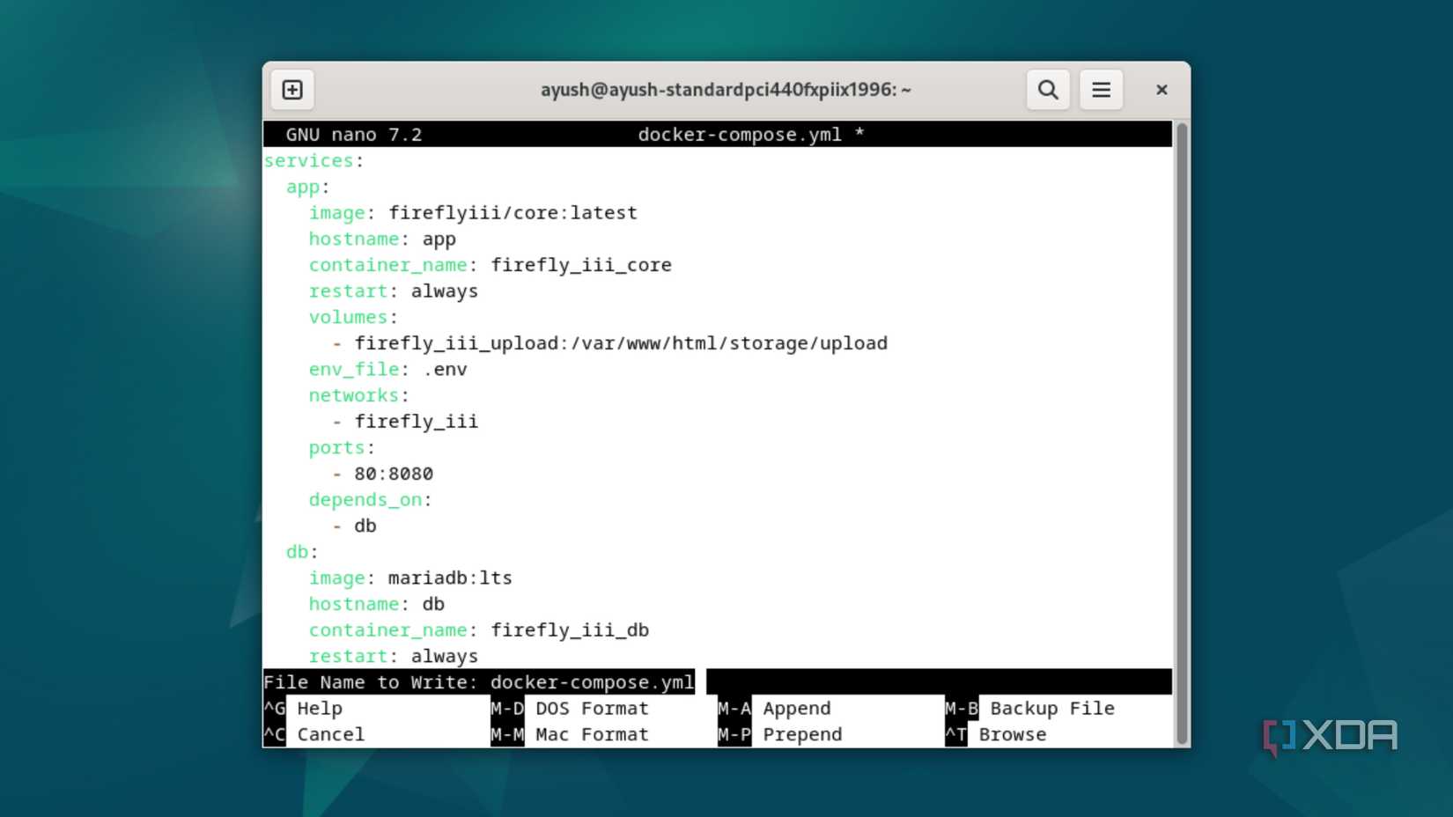
Task: Toggle the M-B Backup File option
Action: [1030, 709]
